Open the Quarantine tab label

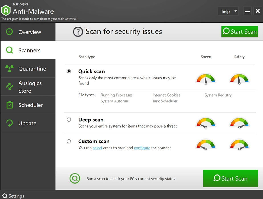pyautogui.click(x=32, y=69)
